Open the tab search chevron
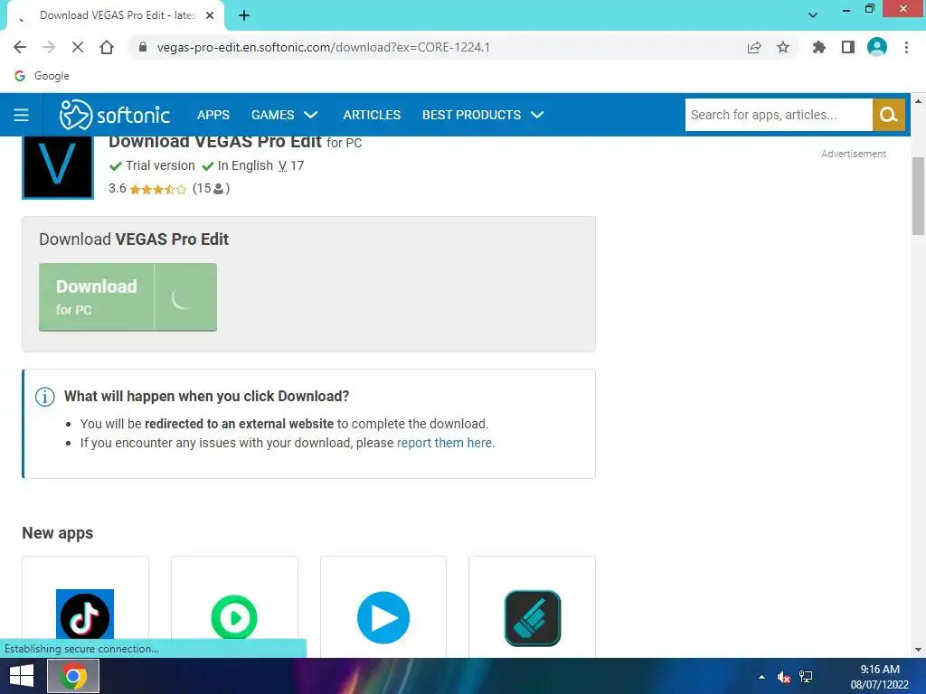Viewport: 926px width, 694px height. coord(813,15)
